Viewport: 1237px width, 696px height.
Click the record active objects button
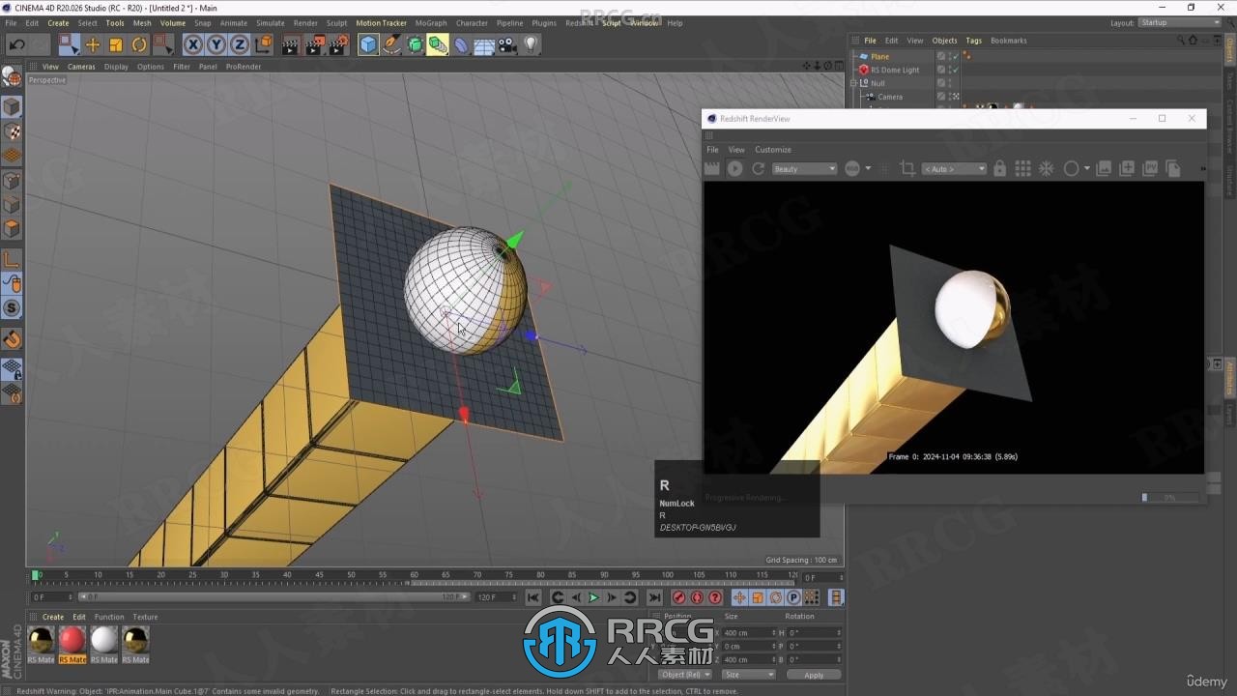click(x=679, y=597)
